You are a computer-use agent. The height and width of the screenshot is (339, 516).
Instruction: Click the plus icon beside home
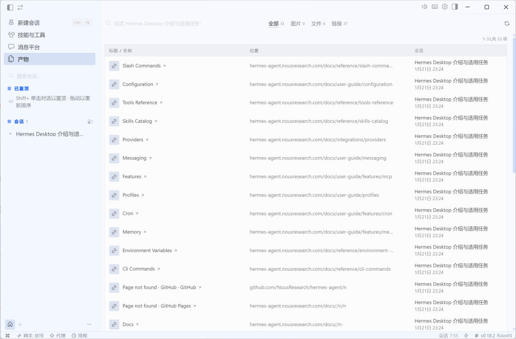20,325
